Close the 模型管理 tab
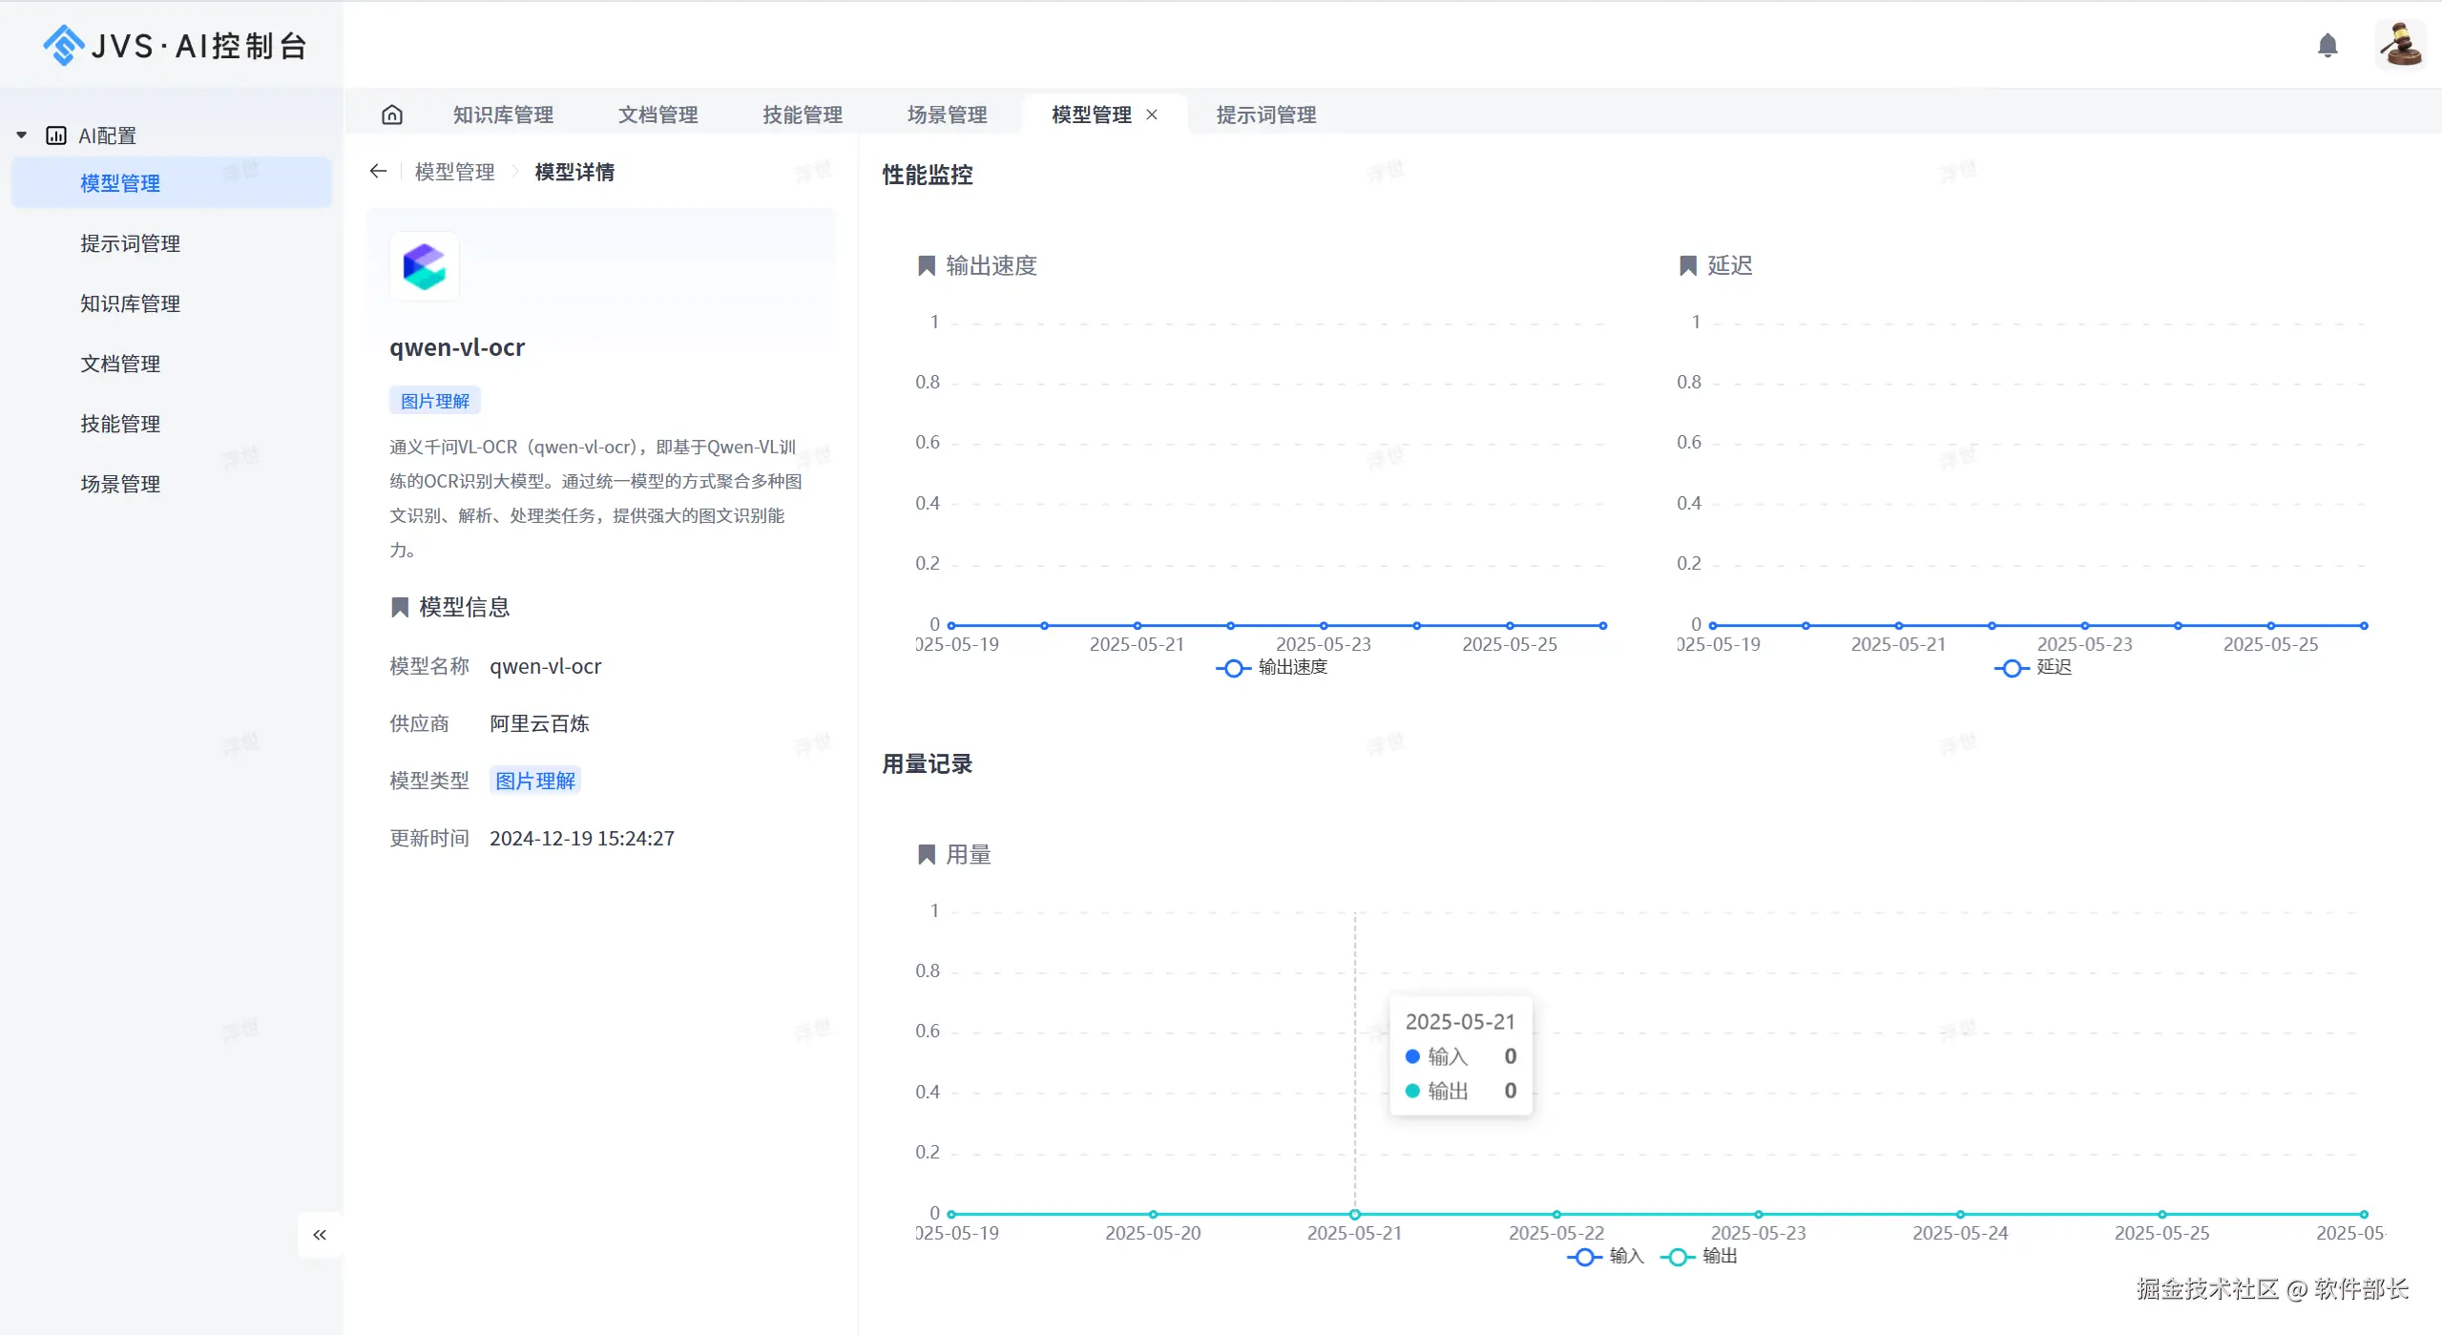The height and width of the screenshot is (1335, 2442). pos(1152,115)
